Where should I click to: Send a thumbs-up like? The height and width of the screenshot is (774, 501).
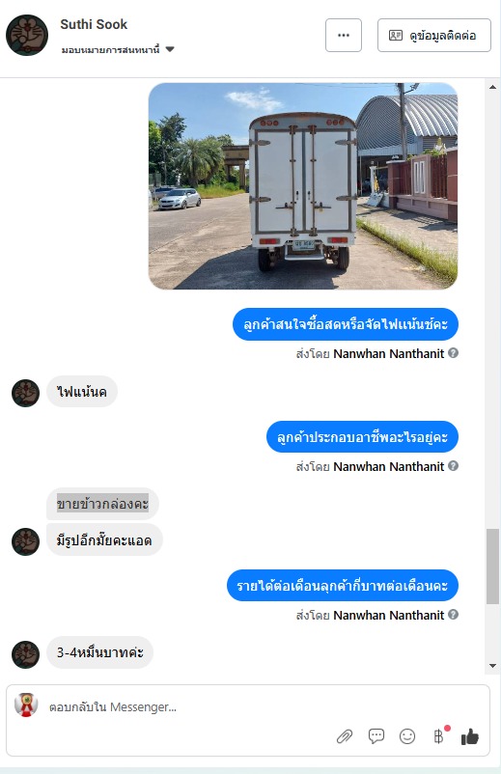tap(470, 736)
